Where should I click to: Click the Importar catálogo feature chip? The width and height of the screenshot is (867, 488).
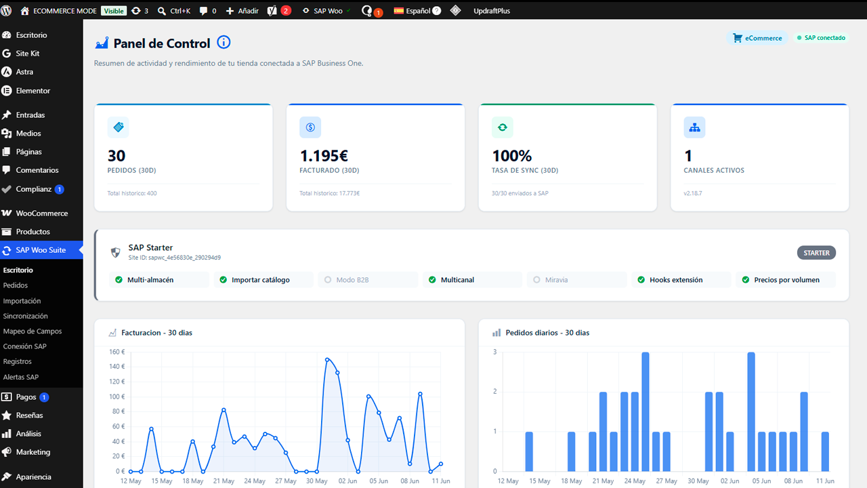[263, 280]
